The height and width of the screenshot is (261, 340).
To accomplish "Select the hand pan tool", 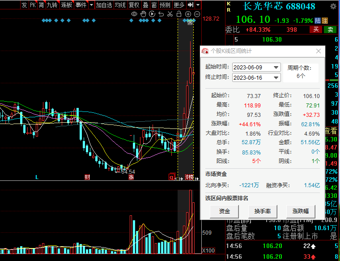I will [x=143, y=14].
